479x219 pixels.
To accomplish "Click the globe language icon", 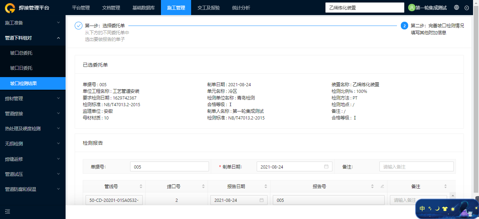I will 457,7.
